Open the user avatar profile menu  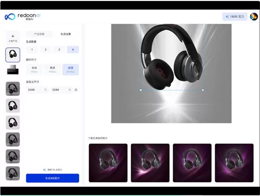tap(254, 16)
